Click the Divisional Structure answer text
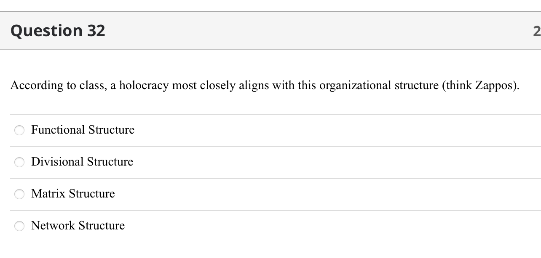 (82, 162)
